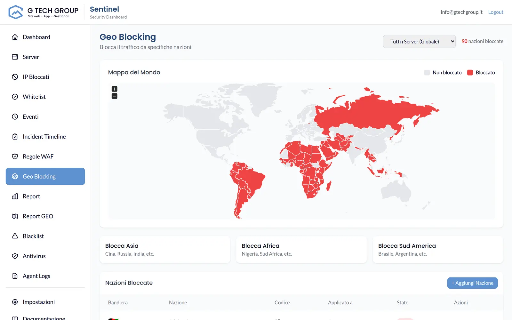512x320 pixels.
Task: Click the Incident Timeline clipboard icon
Action: pos(15,137)
